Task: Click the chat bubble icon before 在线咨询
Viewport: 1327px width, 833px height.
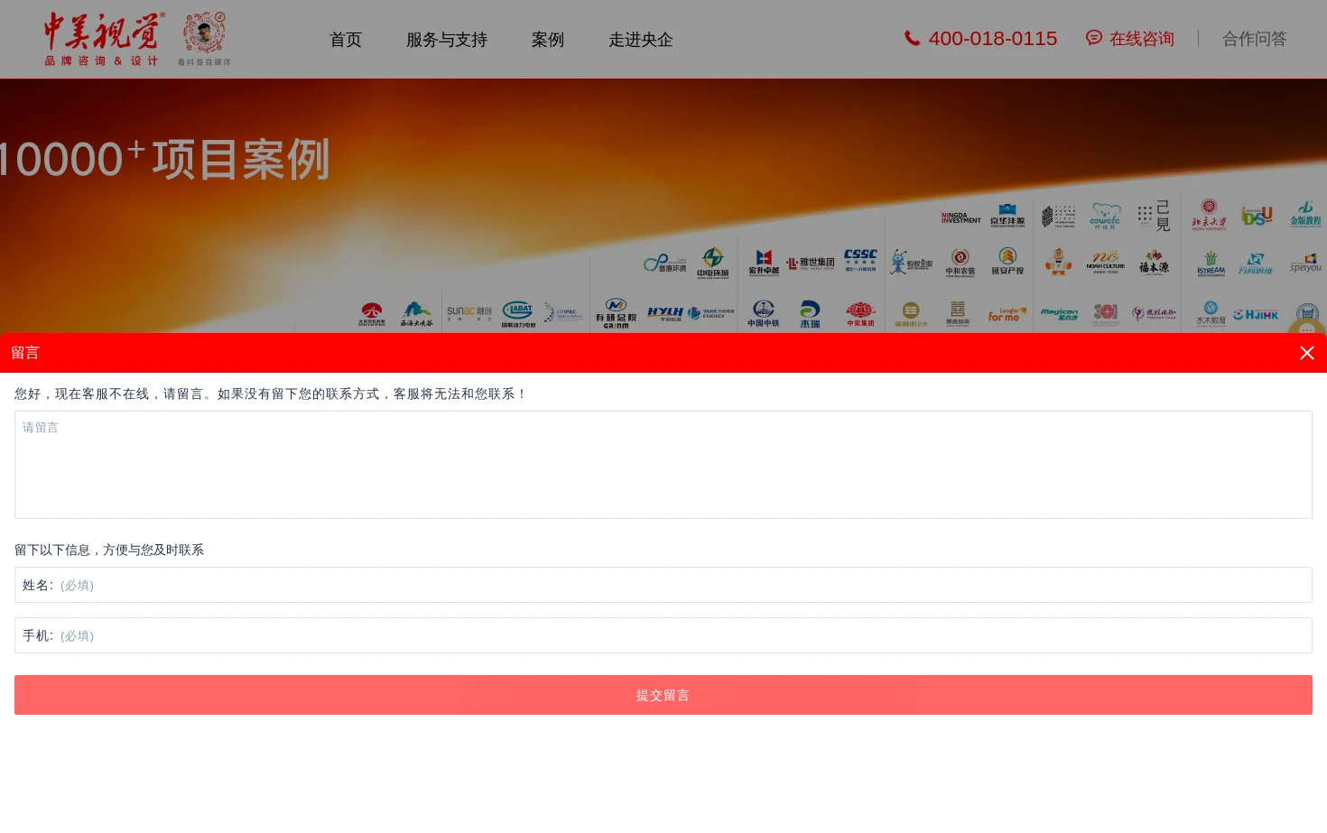Action: [x=1094, y=38]
